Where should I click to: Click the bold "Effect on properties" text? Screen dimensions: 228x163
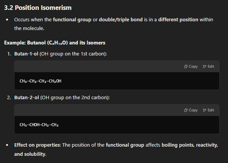(x=38, y=145)
